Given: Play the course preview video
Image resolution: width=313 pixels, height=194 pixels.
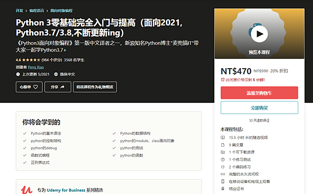Looking at the screenshot, I should pos(259,34).
